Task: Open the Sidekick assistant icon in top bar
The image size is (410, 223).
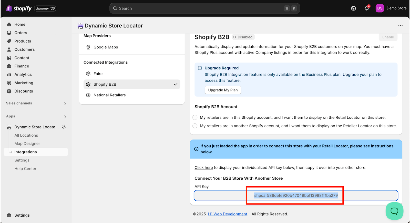Action: coord(354,8)
